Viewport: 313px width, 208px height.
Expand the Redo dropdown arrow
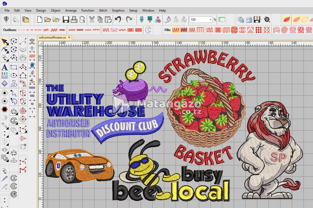click(134, 19)
